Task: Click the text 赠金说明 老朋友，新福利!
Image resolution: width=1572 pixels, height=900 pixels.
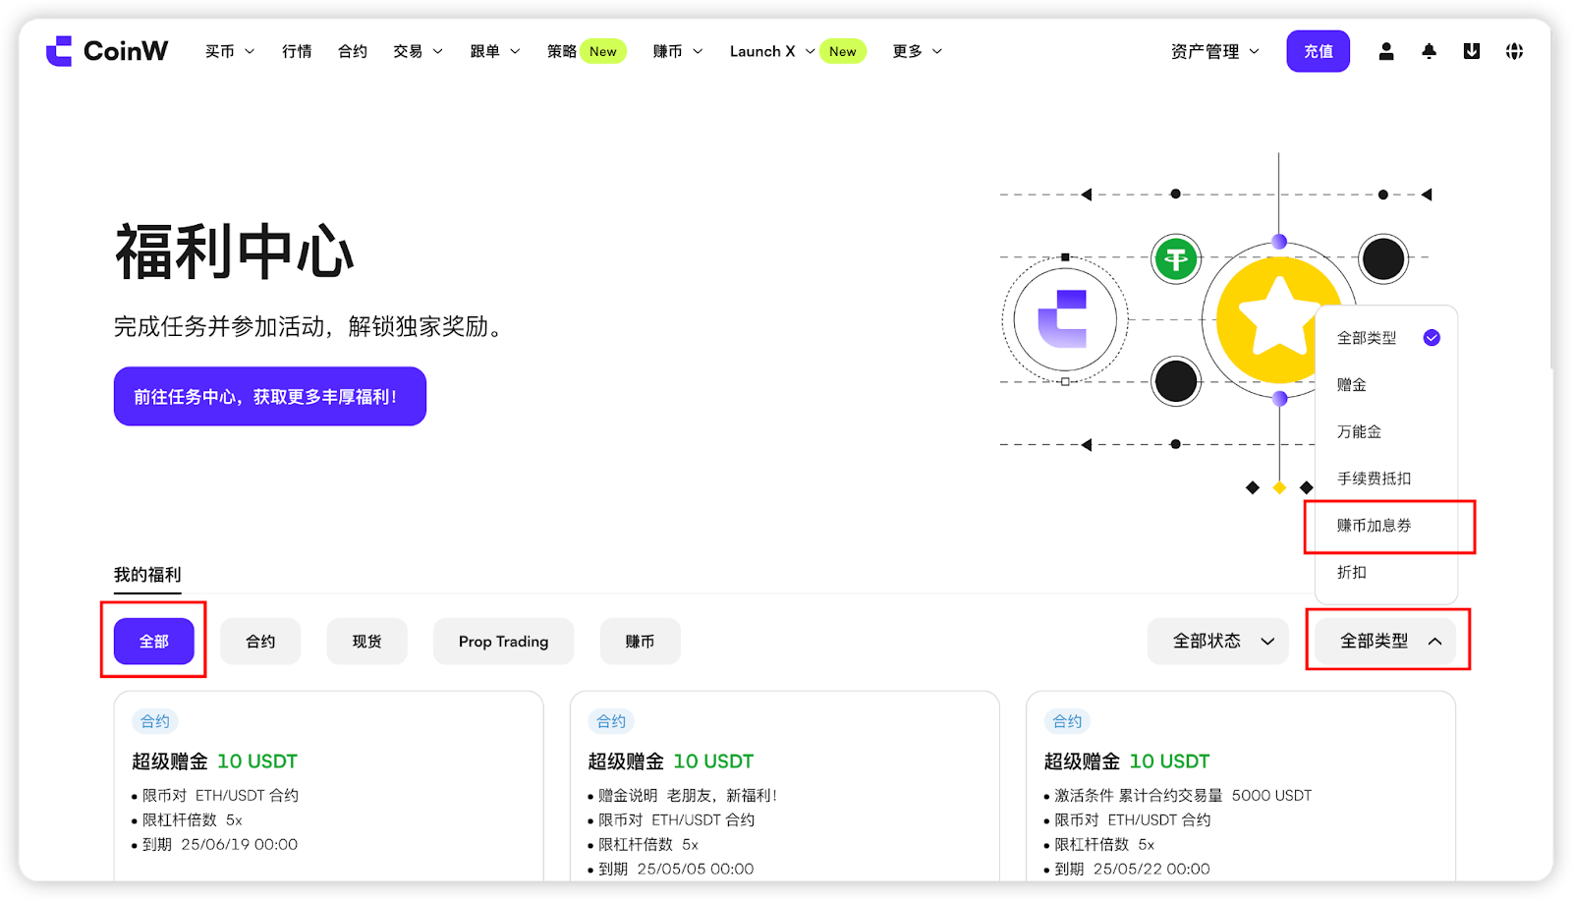Action: coord(688,796)
